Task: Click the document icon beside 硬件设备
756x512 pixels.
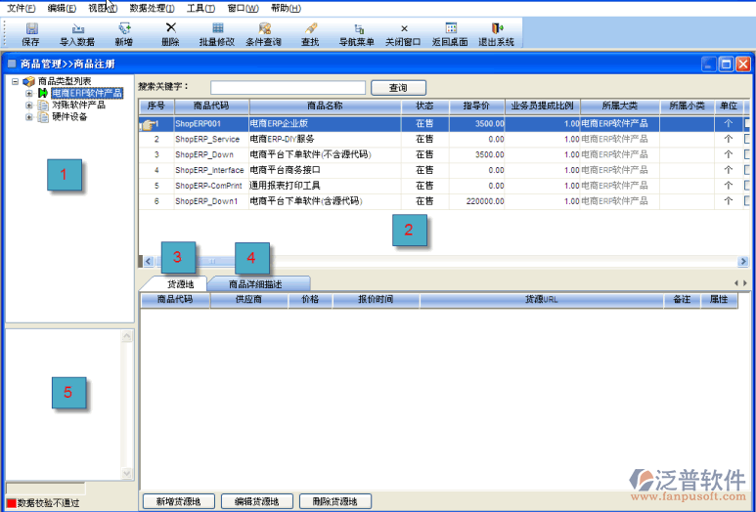Action: click(x=43, y=117)
